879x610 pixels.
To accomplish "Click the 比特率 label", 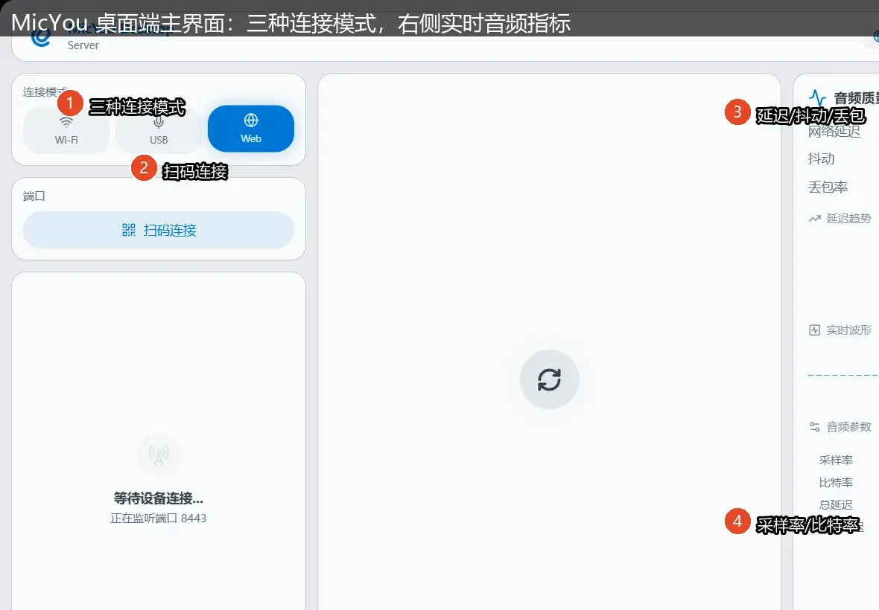I will coord(836,482).
